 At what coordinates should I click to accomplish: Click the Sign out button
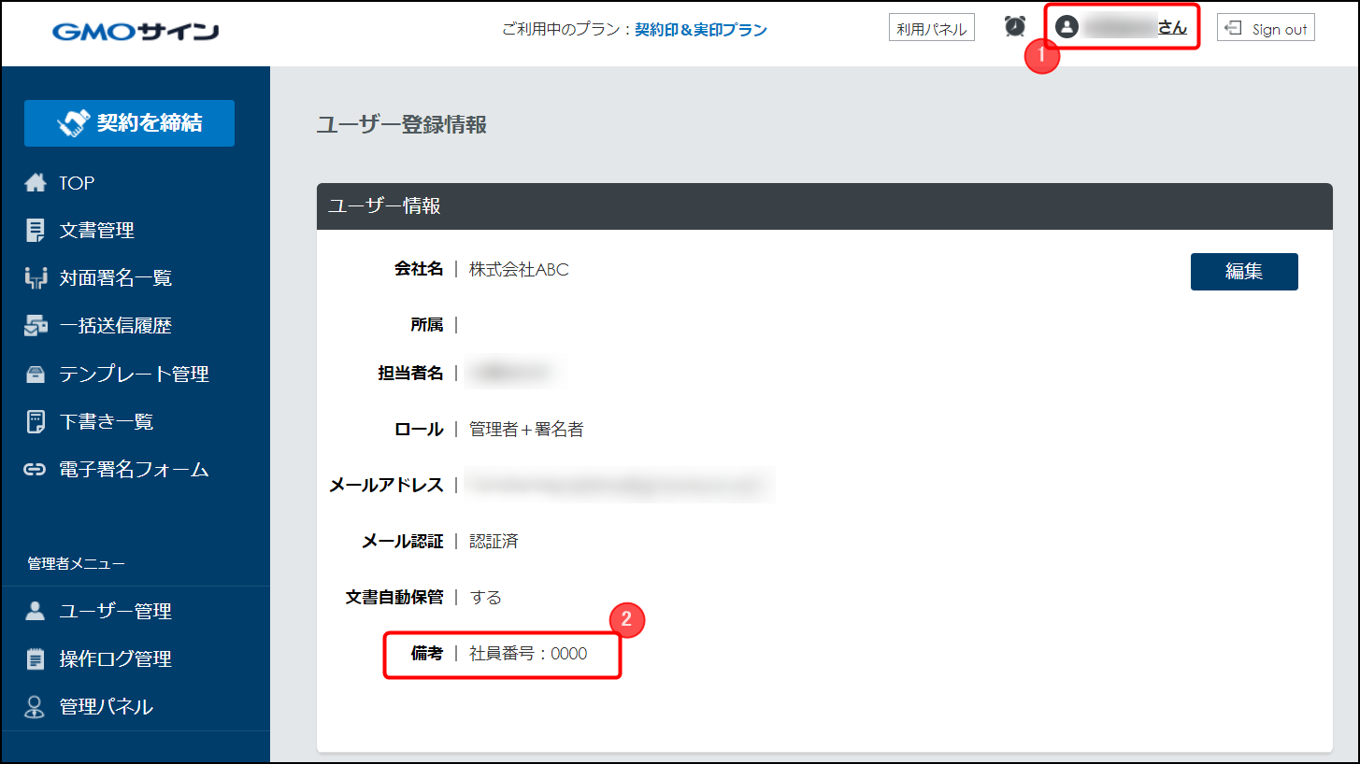(1266, 28)
